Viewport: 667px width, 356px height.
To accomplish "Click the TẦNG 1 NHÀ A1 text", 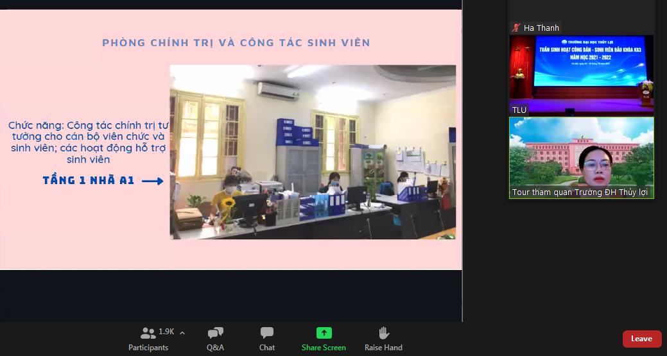I will [x=89, y=181].
